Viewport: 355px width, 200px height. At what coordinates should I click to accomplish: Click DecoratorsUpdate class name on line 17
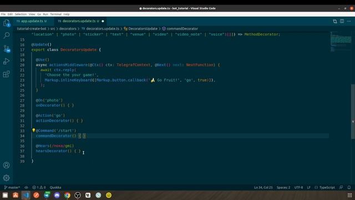click(x=78, y=49)
